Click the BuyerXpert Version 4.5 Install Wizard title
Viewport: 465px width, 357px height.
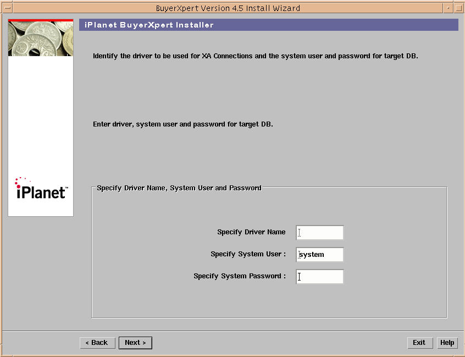228,8
